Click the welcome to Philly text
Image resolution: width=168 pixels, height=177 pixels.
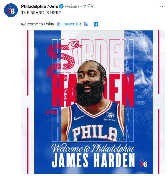click(x=38, y=24)
